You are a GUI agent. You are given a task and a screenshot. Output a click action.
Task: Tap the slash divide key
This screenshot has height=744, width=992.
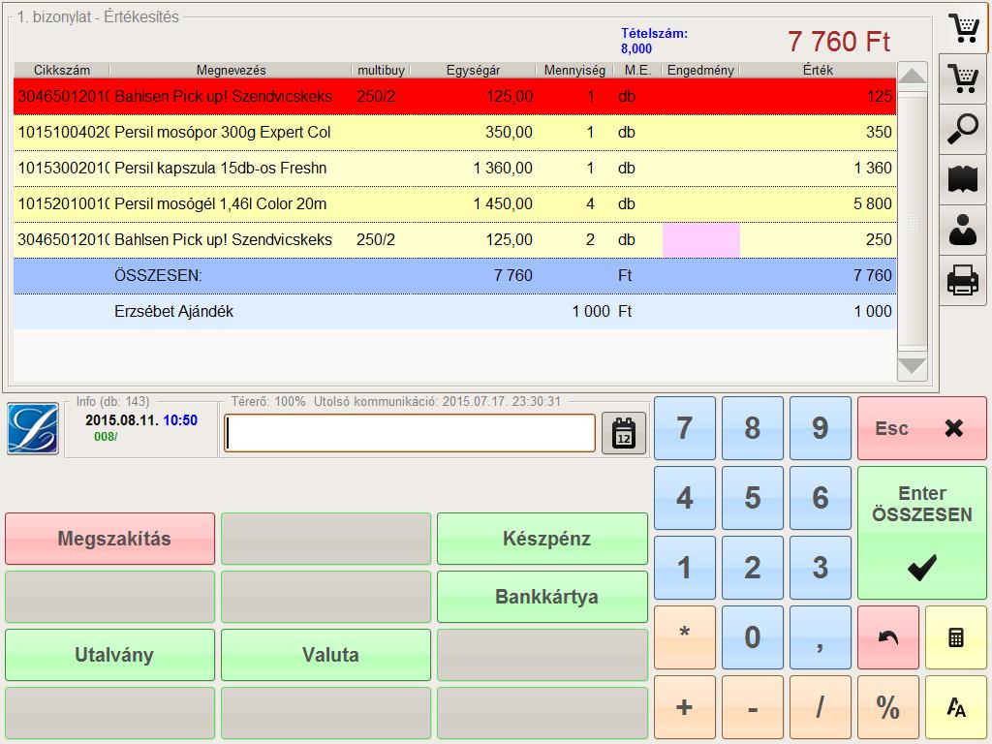pos(821,706)
